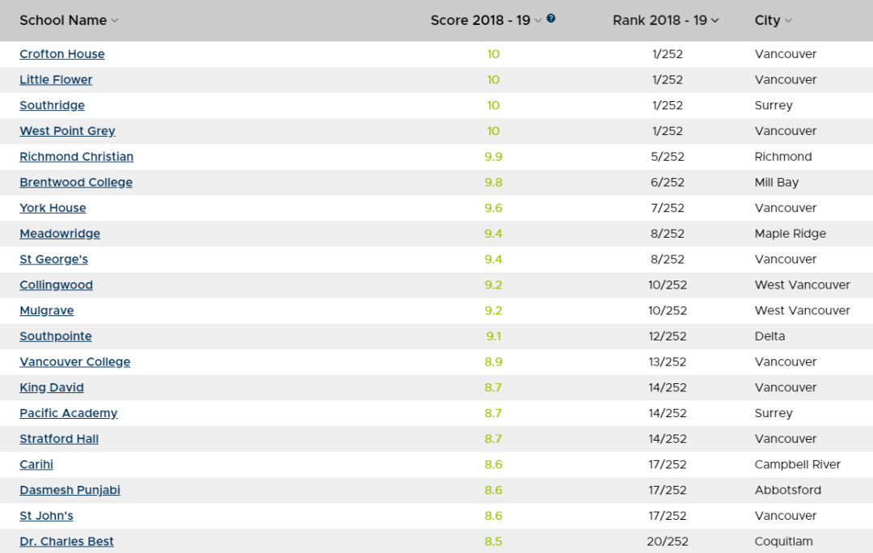Open the Little Flower school link

56,80
